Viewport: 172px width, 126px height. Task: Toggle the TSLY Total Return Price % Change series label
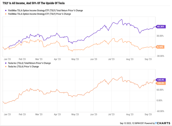[x=46, y=10]
